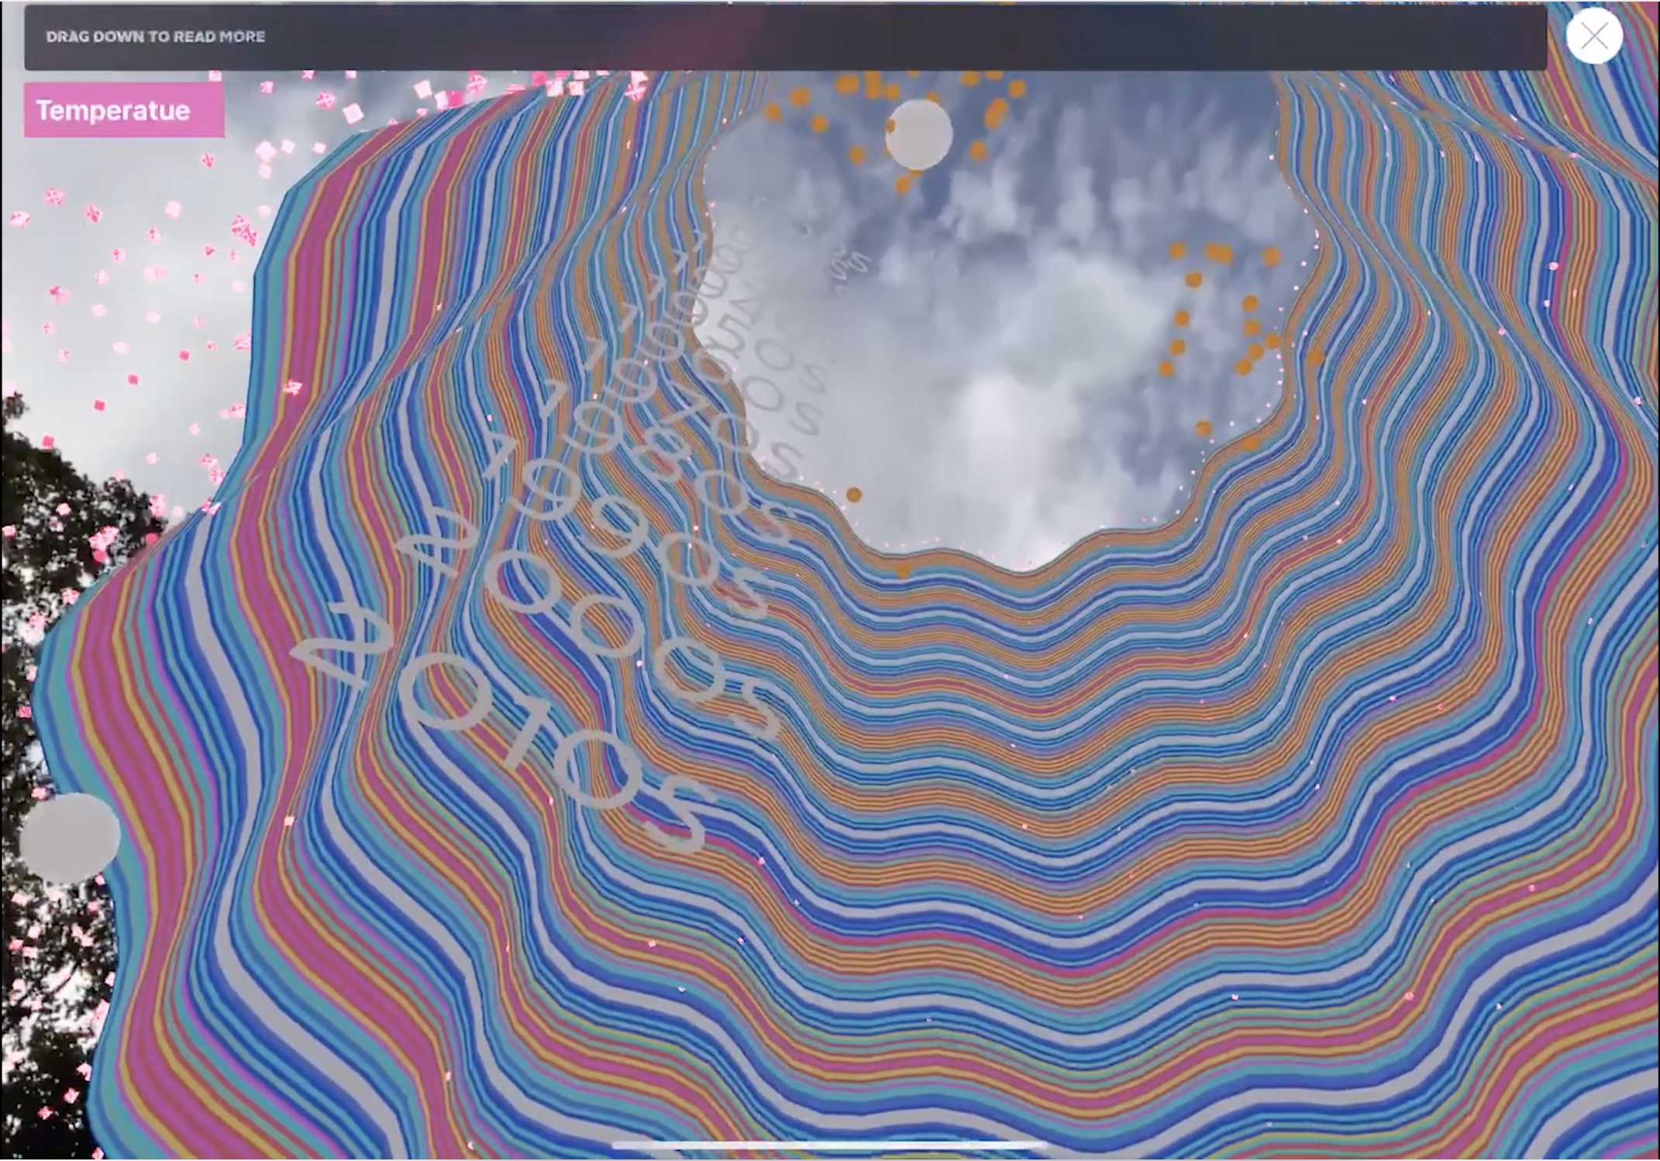
Task: Tap the gray sphere at left edge
Action: (70, 839)
